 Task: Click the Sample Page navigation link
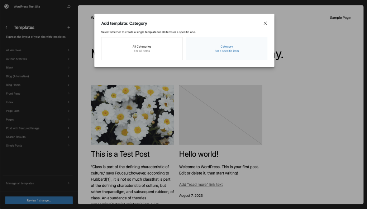pyautogui.click(x=340, y=18)
